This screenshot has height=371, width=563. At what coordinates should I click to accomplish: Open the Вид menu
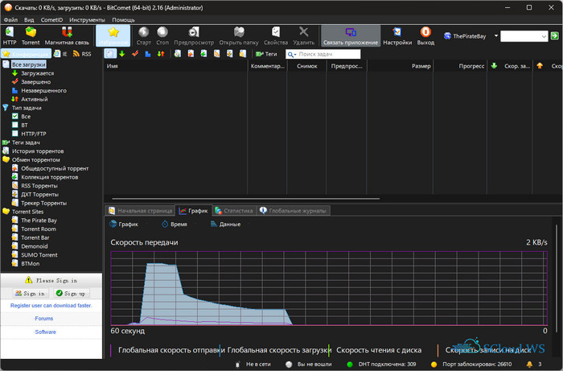29,20
